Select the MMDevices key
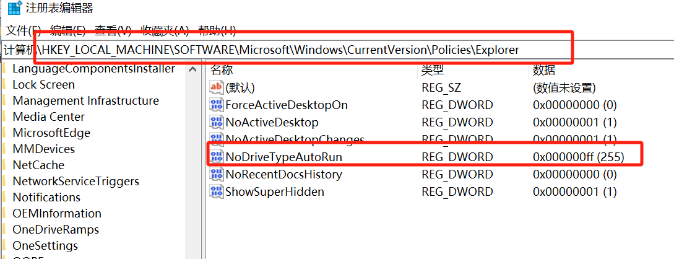674x259 pixels. pyautogui.click(x=43, y=149)
